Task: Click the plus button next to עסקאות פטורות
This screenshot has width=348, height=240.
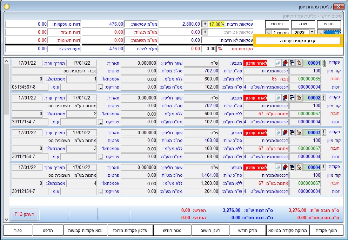Action: (x=205, y=32)
